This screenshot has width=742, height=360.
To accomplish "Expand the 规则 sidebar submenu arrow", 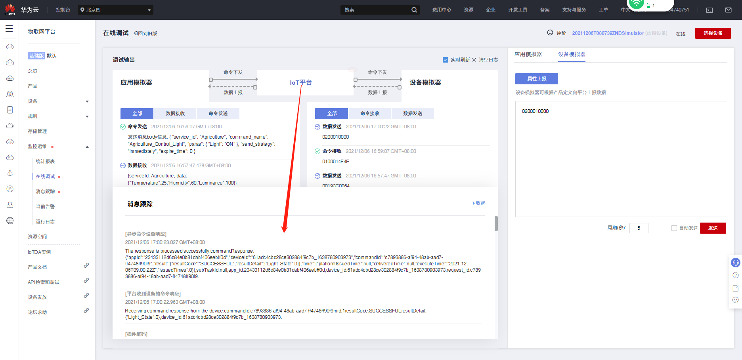I will tap(87, 116).
